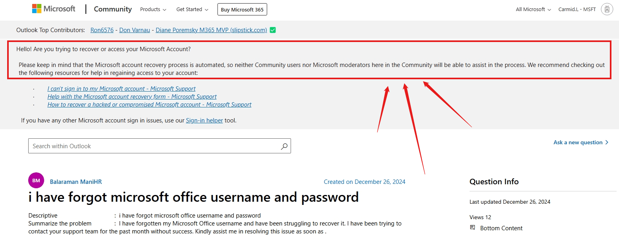Click the BM user avatar
This screenshot has height=235, width=619.
coord(36,180)
